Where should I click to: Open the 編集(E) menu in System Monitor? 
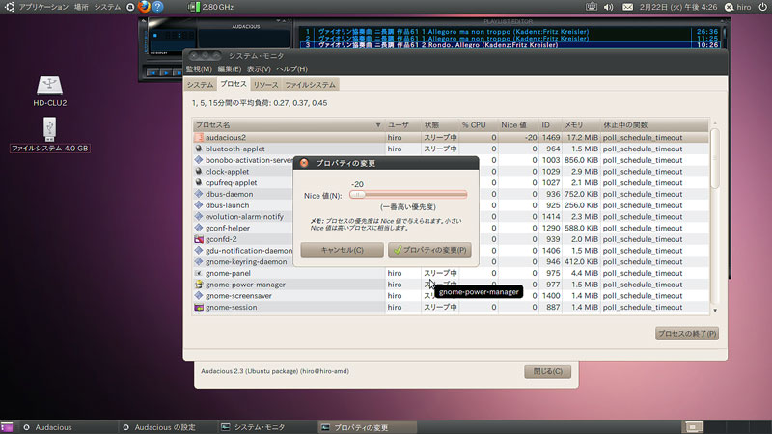[230, 69]
